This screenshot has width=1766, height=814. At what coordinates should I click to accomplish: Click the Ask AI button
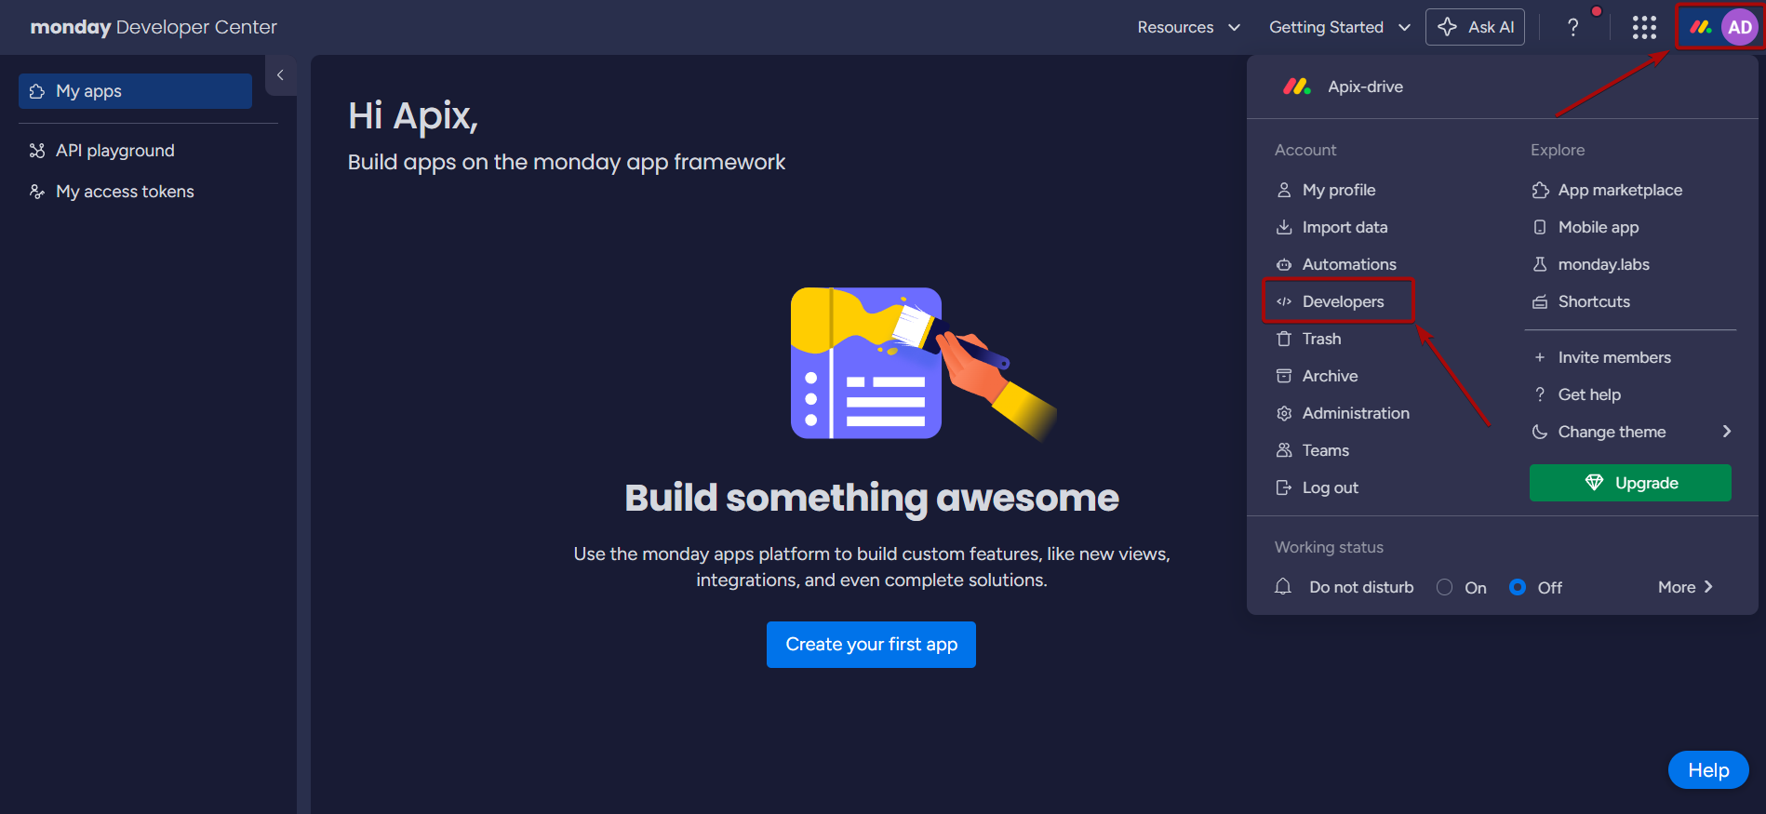(1475, 27)
